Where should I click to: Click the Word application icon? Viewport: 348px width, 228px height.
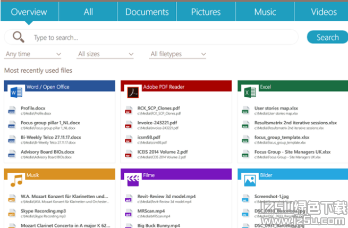[16, 92]
